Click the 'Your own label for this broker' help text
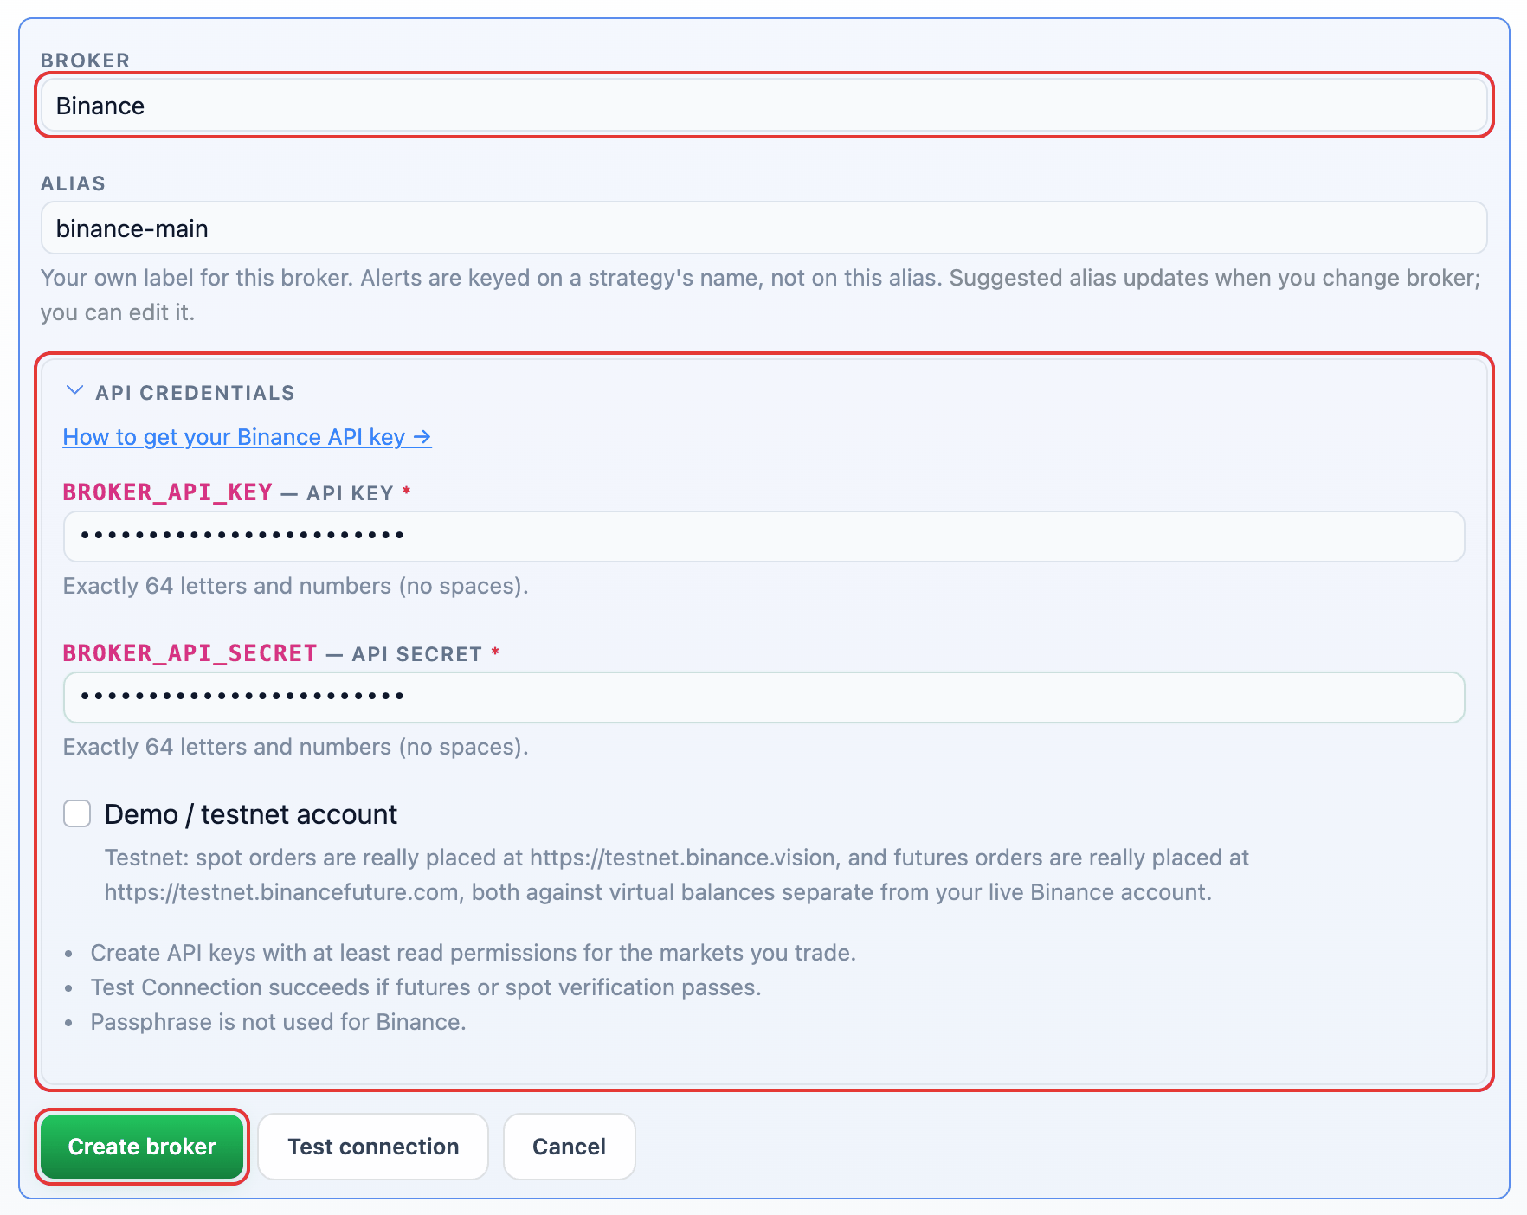 coord(761,295)
